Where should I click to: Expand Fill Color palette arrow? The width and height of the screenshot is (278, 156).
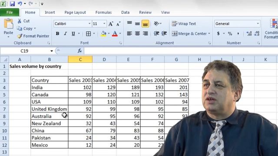[x=109, y=33]
